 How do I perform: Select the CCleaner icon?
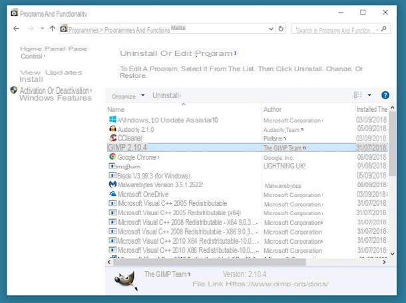pos(113,137)
